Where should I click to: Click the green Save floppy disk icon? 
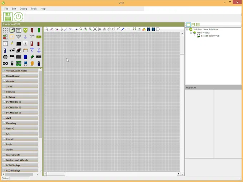[8, 17]
